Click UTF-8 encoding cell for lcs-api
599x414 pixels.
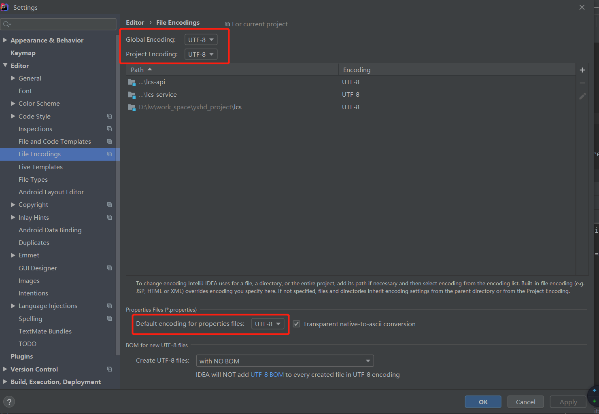click(350, 82)
